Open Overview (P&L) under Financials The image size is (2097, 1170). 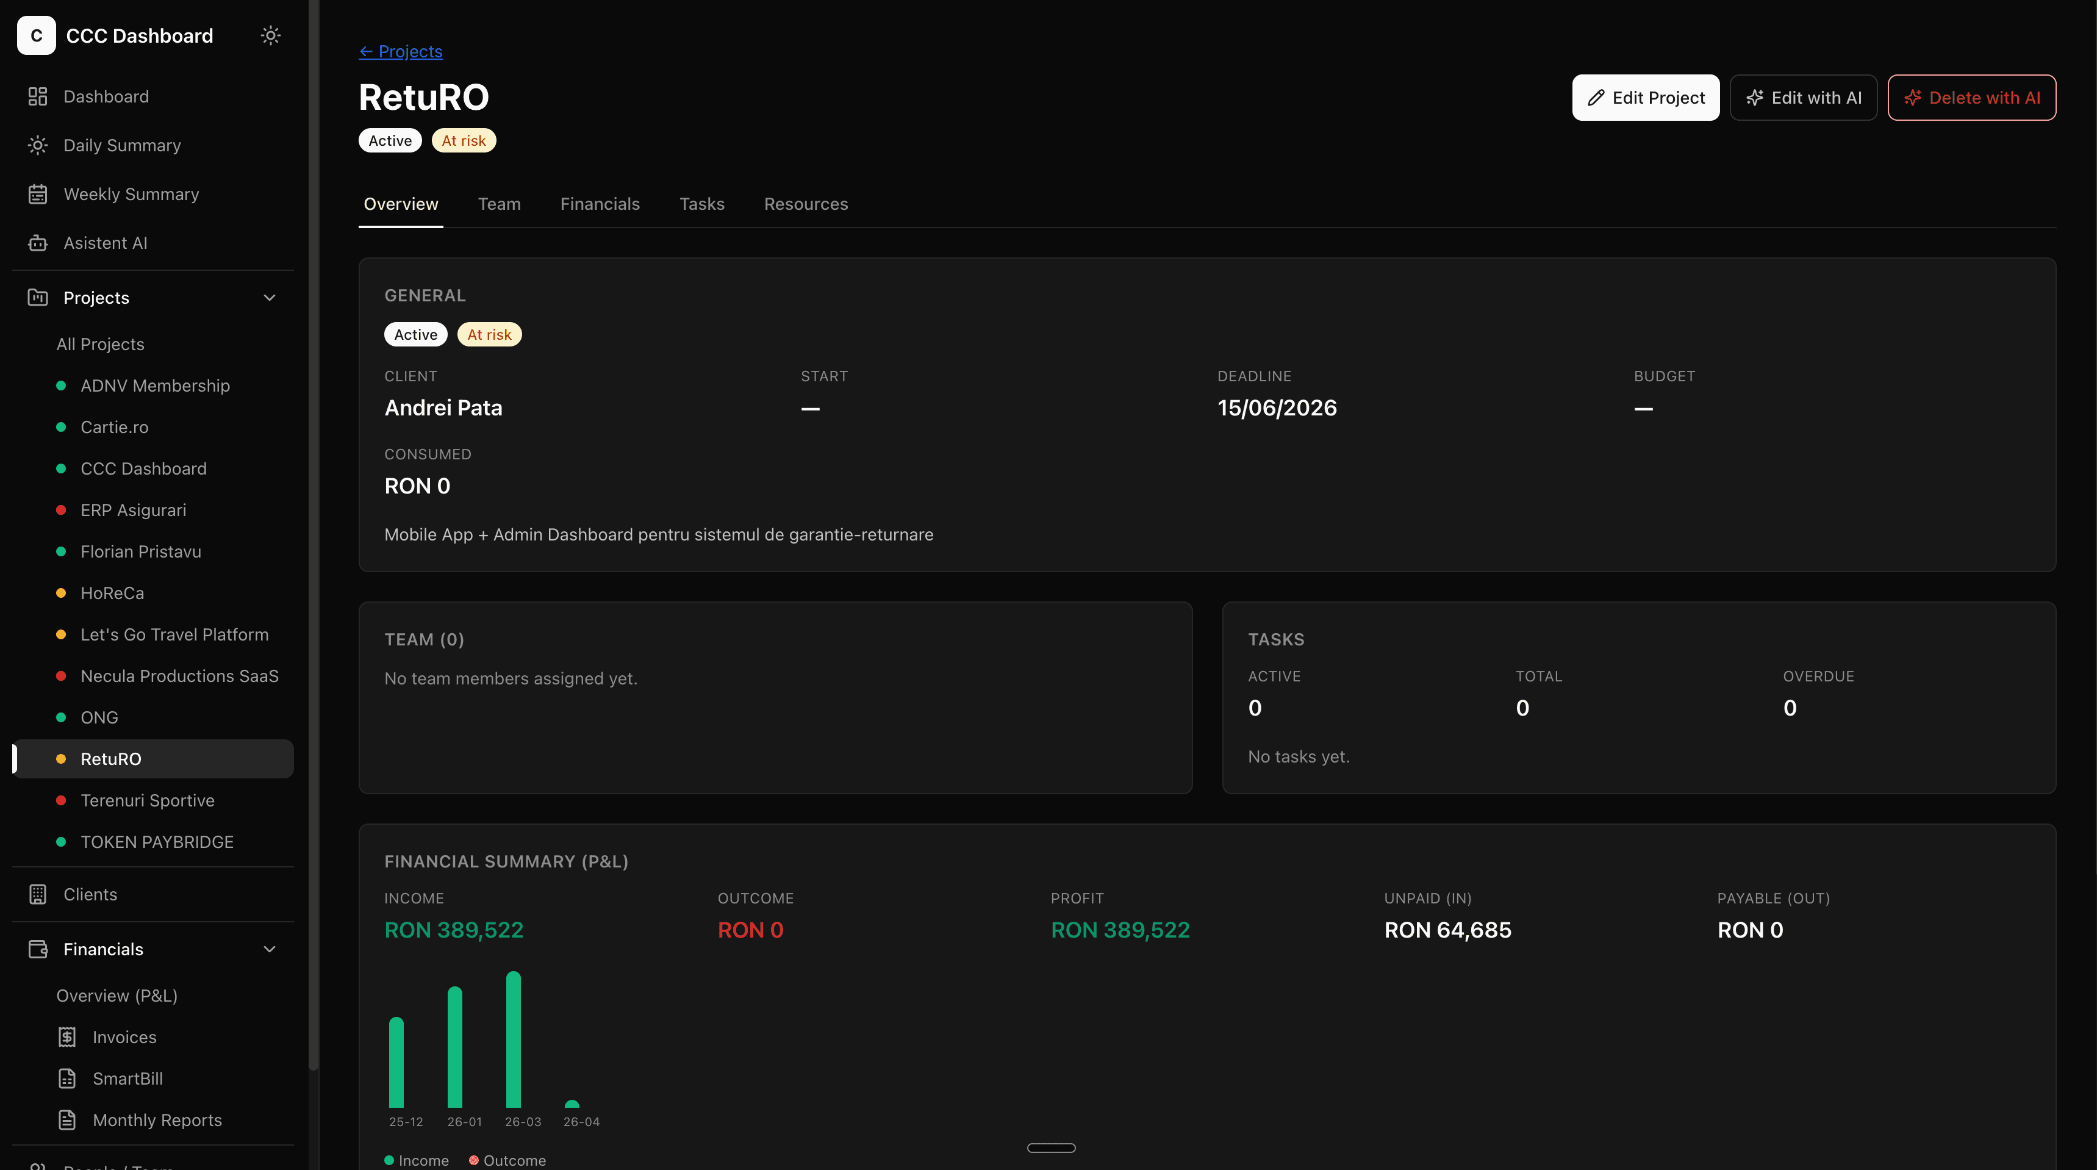pyautogui.click(x=153, y=995)
